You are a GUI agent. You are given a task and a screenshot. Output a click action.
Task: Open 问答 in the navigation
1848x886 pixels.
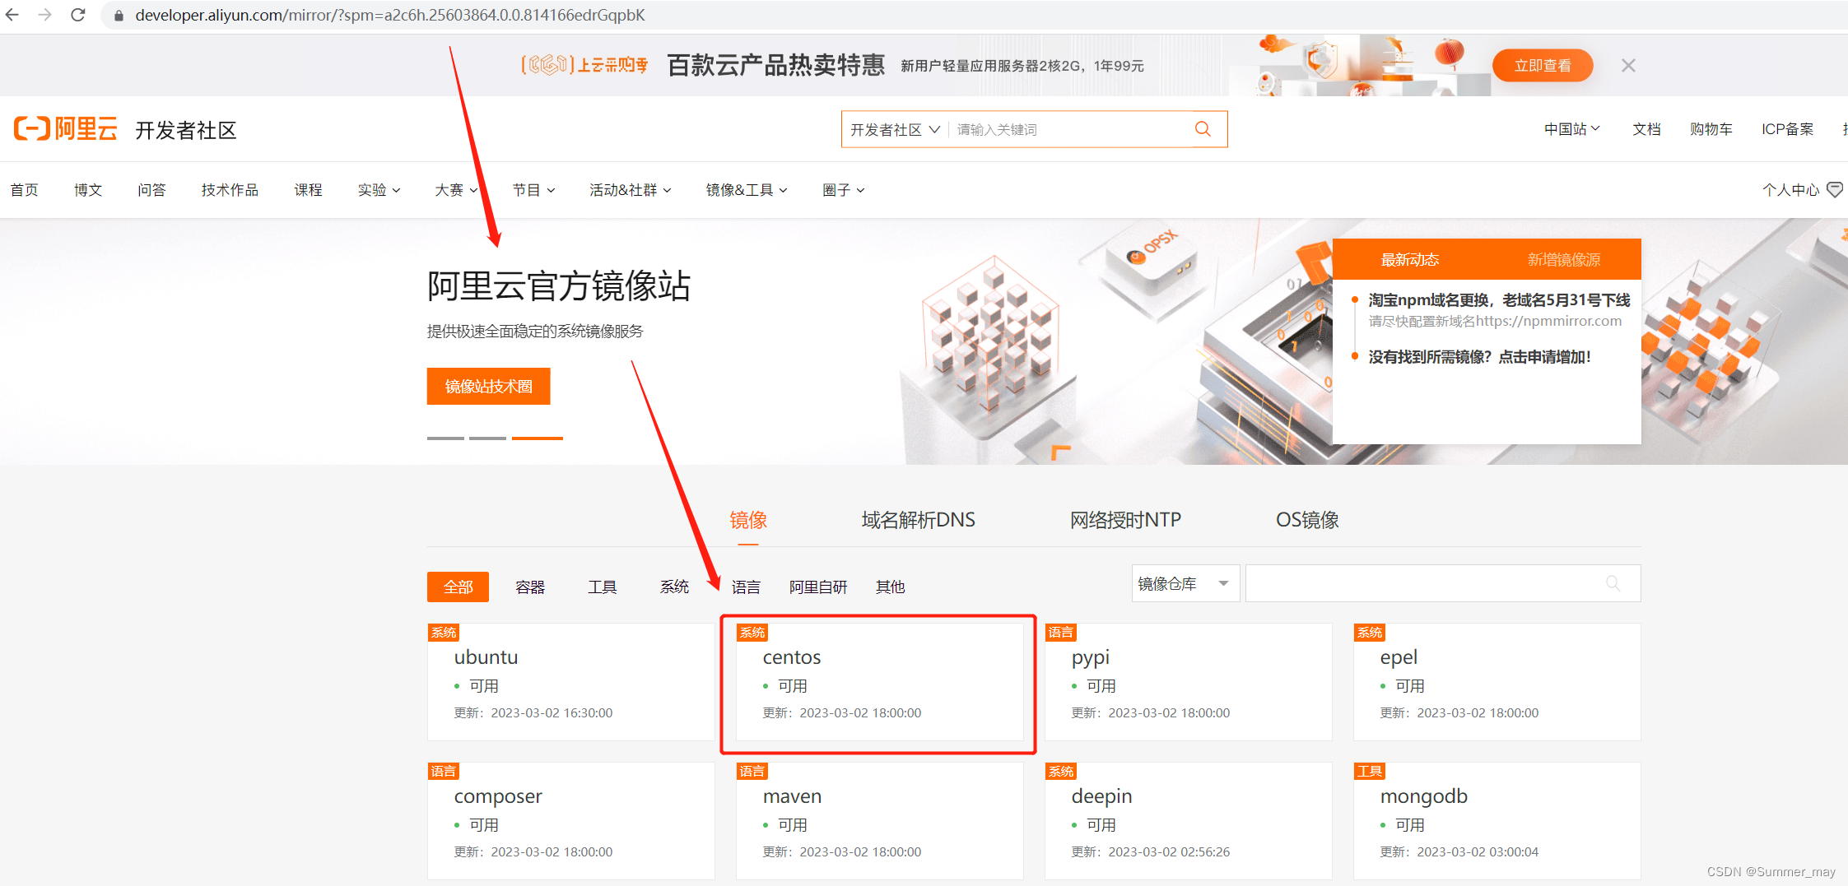pyautogui.click(x=151, y=190)
